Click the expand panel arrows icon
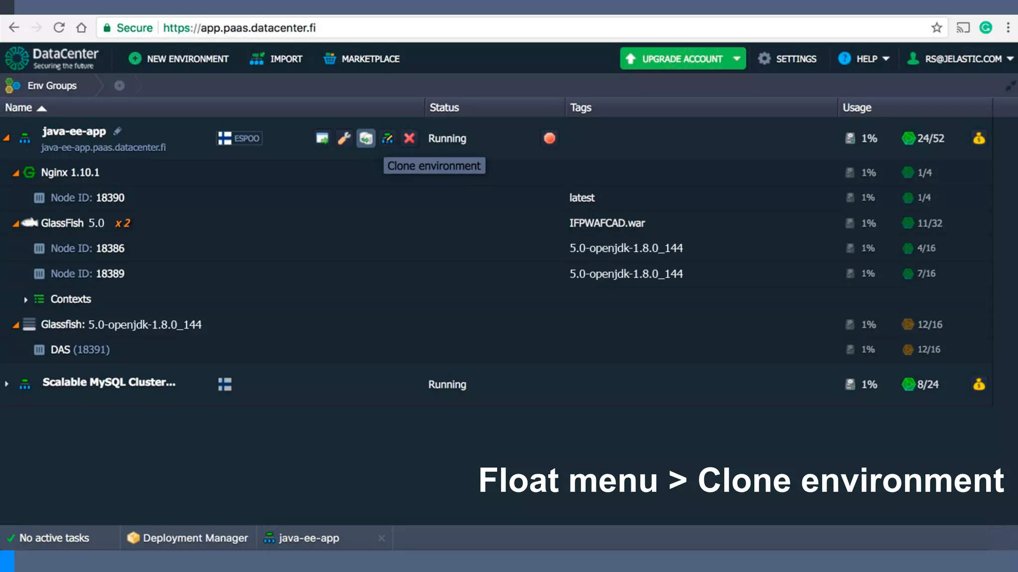Image resolution: width=1018 pixels, height=572 pixels. tap(1010, 86)
